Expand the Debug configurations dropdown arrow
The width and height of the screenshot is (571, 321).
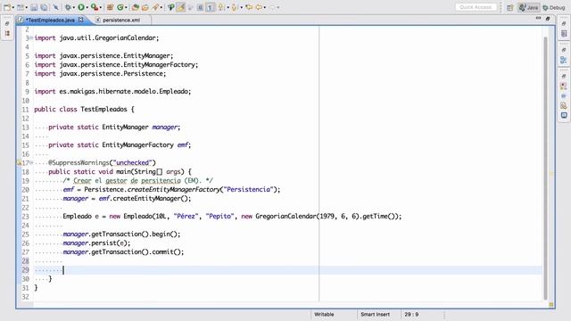pyautogui.click(x=73, y=8)
